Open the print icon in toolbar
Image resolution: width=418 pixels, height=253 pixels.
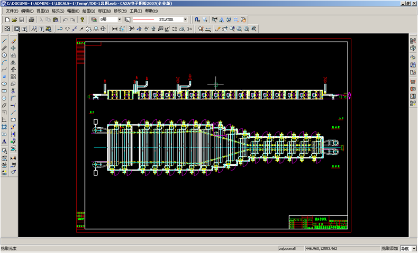[31, 20]
